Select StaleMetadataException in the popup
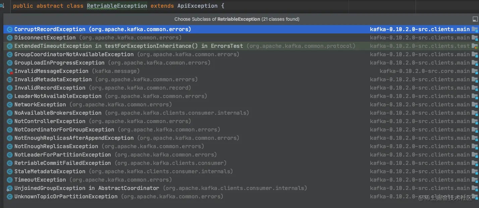 tap(50, 172)
